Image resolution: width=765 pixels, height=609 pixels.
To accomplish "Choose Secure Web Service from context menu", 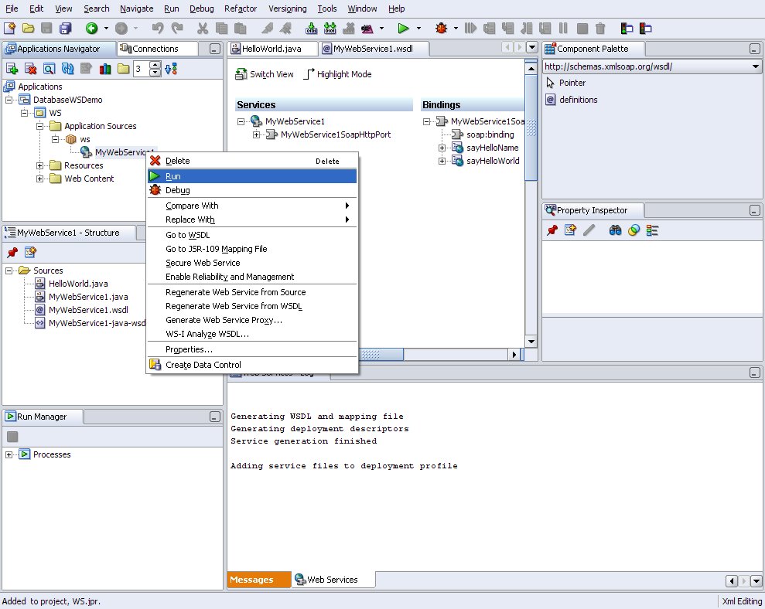I will (252, 263).
